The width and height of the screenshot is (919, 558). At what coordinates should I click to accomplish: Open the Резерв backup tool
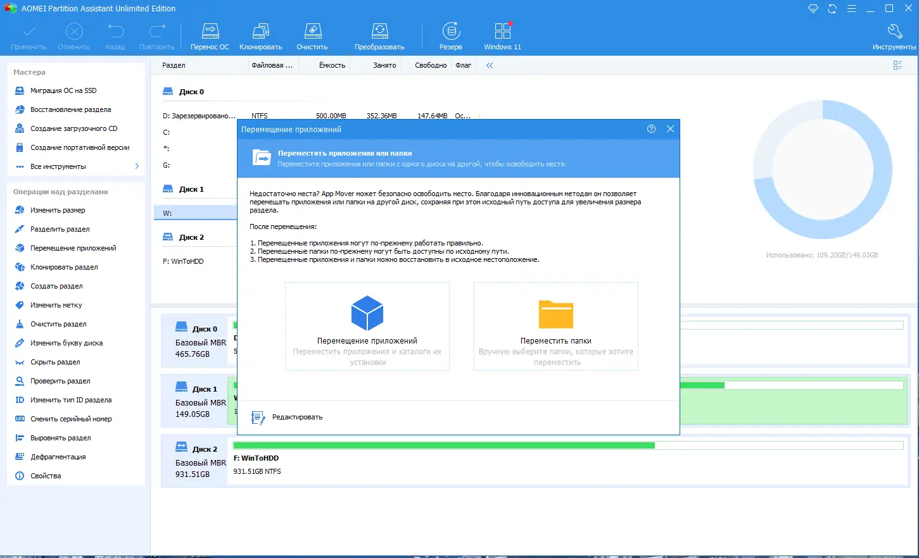(x=451, y=37)
